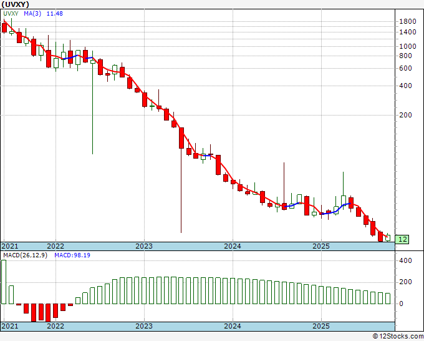Click the 200 label on price axis
This screenshot has width=424, height=341.
[405, 116]
